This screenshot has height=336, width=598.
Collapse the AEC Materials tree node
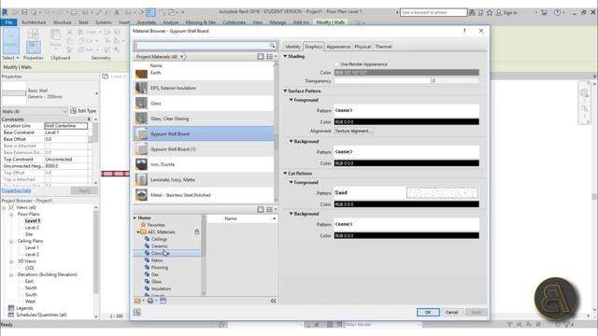(138, 232)
